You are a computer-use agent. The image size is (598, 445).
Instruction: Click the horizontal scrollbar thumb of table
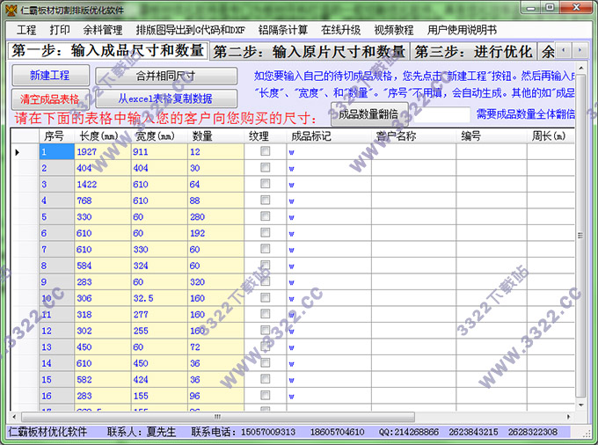coord(218,417)
